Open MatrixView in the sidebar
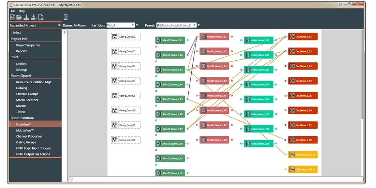 point(25,130)
